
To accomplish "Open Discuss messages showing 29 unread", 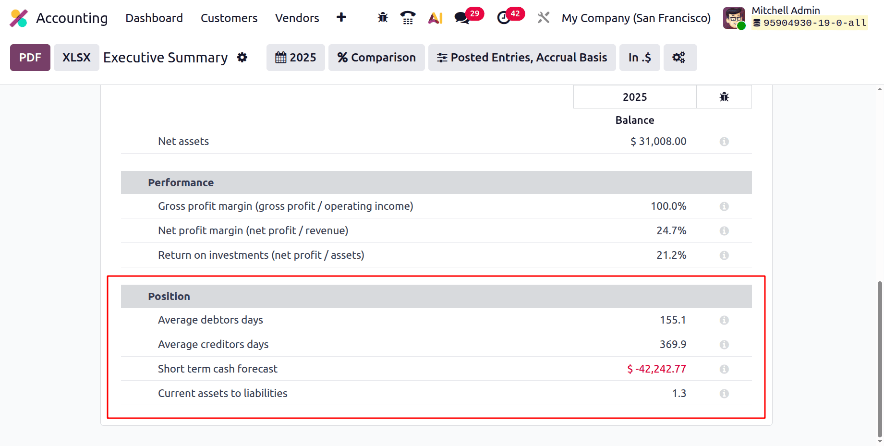I will click(x=462, y=18).
